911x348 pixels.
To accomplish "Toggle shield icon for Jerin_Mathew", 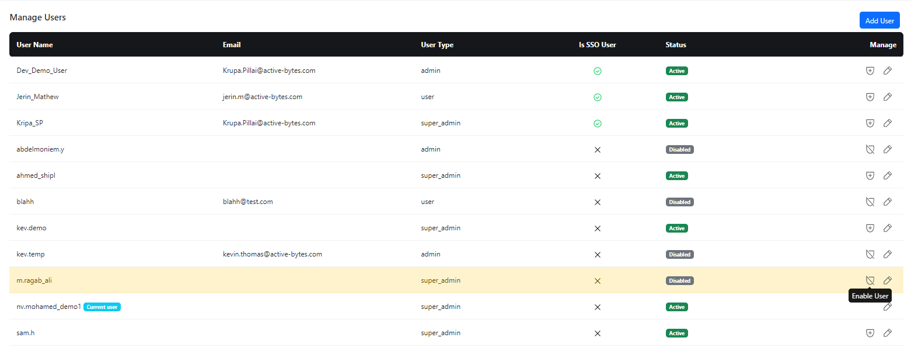I will (x=870, y=97).
